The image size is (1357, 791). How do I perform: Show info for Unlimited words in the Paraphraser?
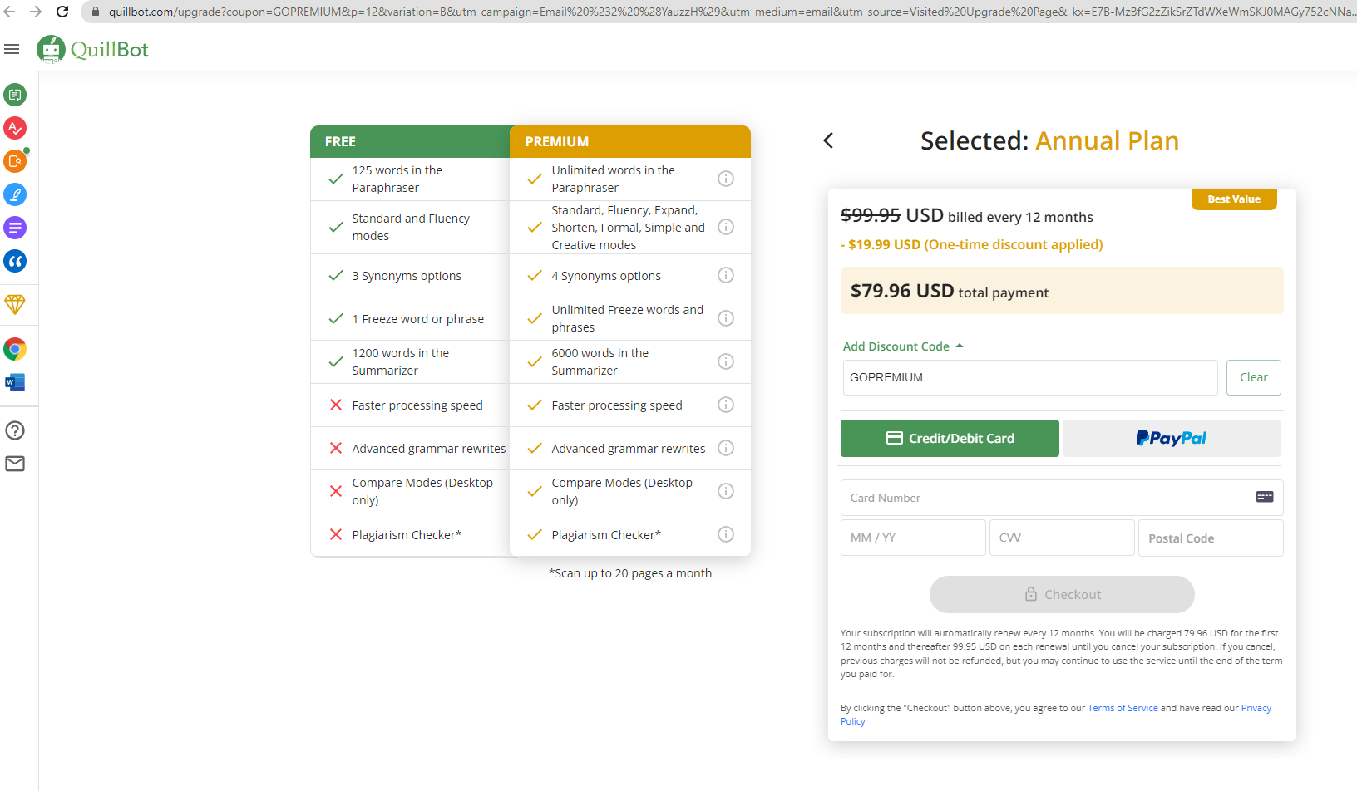pos(726,179)
